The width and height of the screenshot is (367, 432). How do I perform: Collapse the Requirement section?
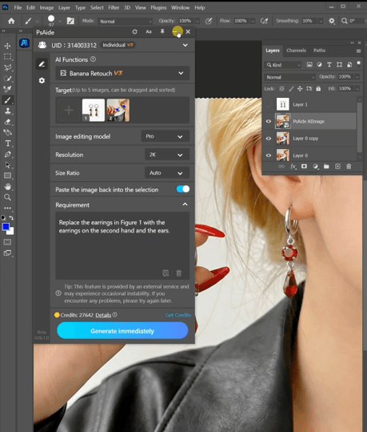coord(185,204)
